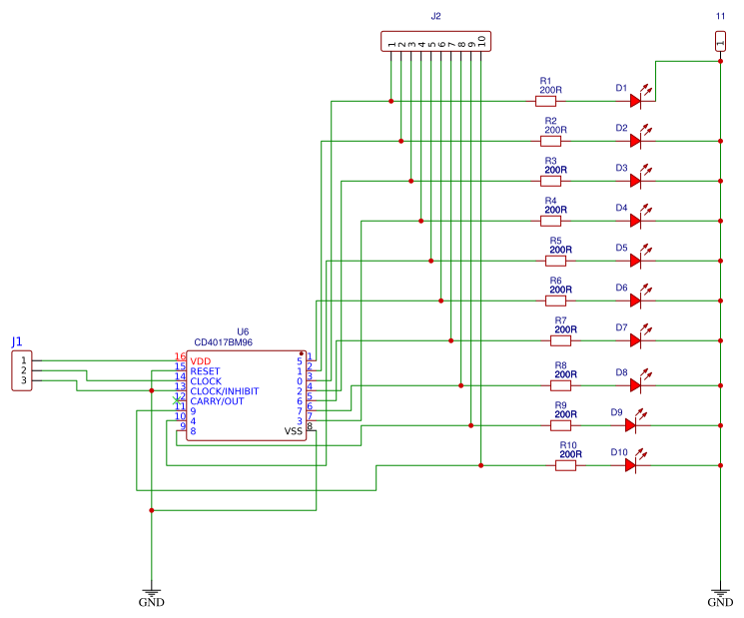
Task: Select the R2 resistor symbol
Action: [x=551, y=141]
